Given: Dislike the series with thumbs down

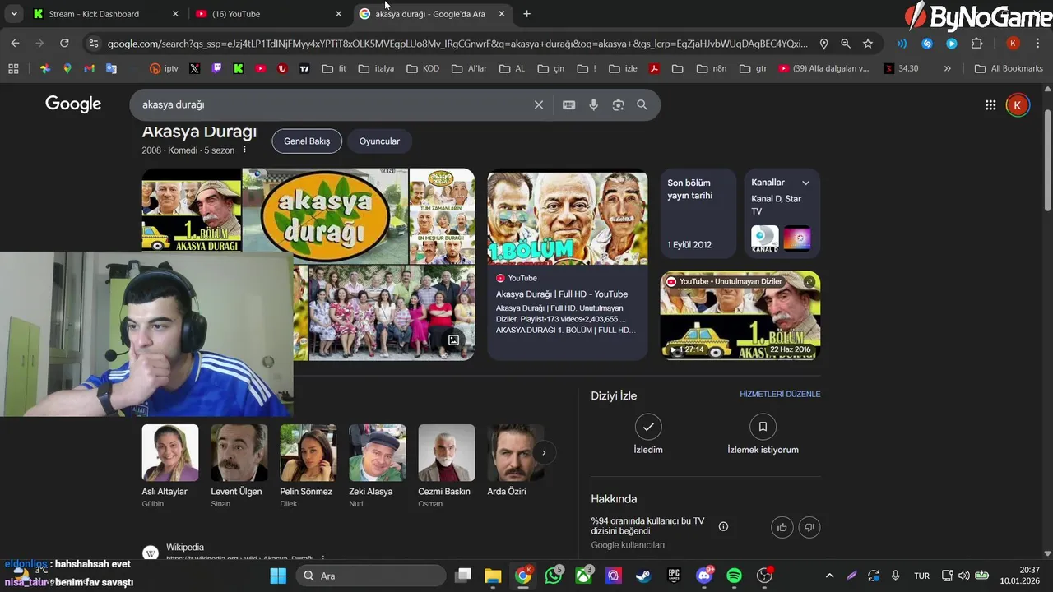Looking at the screenshot, I should pos(809,527).
